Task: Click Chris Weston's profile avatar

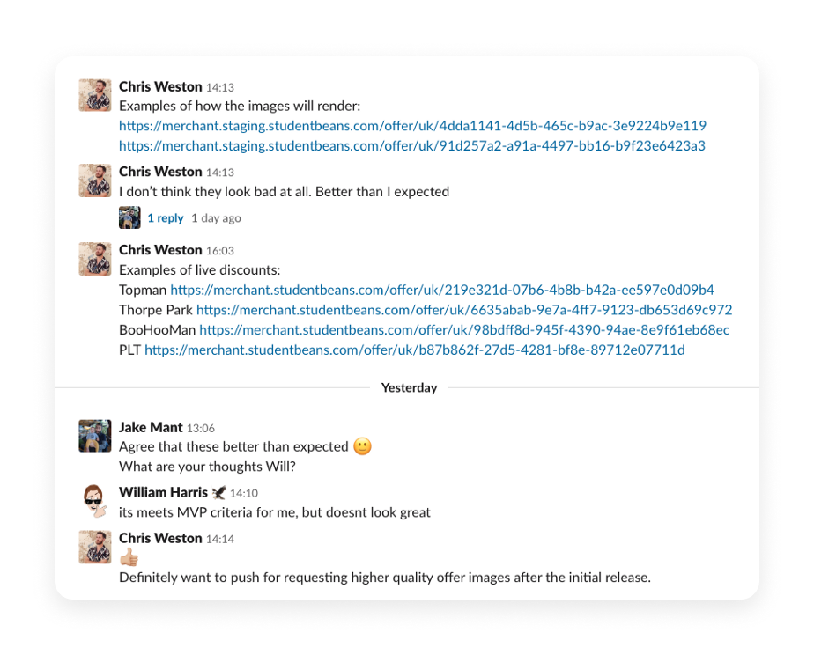Action: tap(94, 94)
